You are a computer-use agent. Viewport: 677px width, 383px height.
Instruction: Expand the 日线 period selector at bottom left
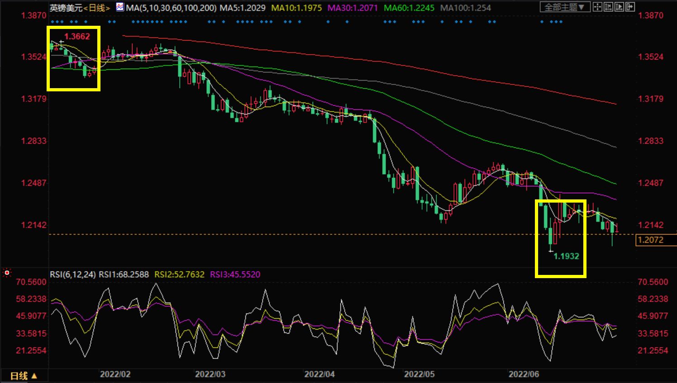(24, 376)
